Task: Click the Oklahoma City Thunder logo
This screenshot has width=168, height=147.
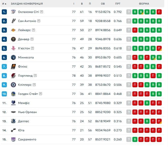Action: coord(13,12)
